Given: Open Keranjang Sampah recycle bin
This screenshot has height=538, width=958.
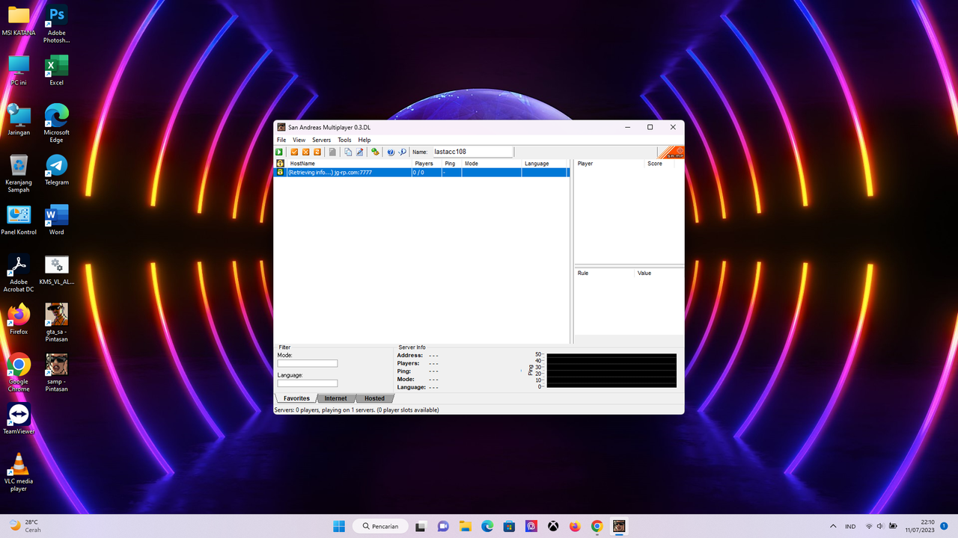Looking at the screenshot, I should pyautogui.click(x=19, y=173).
